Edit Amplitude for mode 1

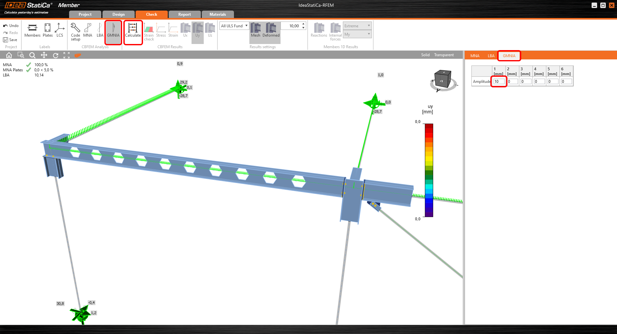(499, 82)
